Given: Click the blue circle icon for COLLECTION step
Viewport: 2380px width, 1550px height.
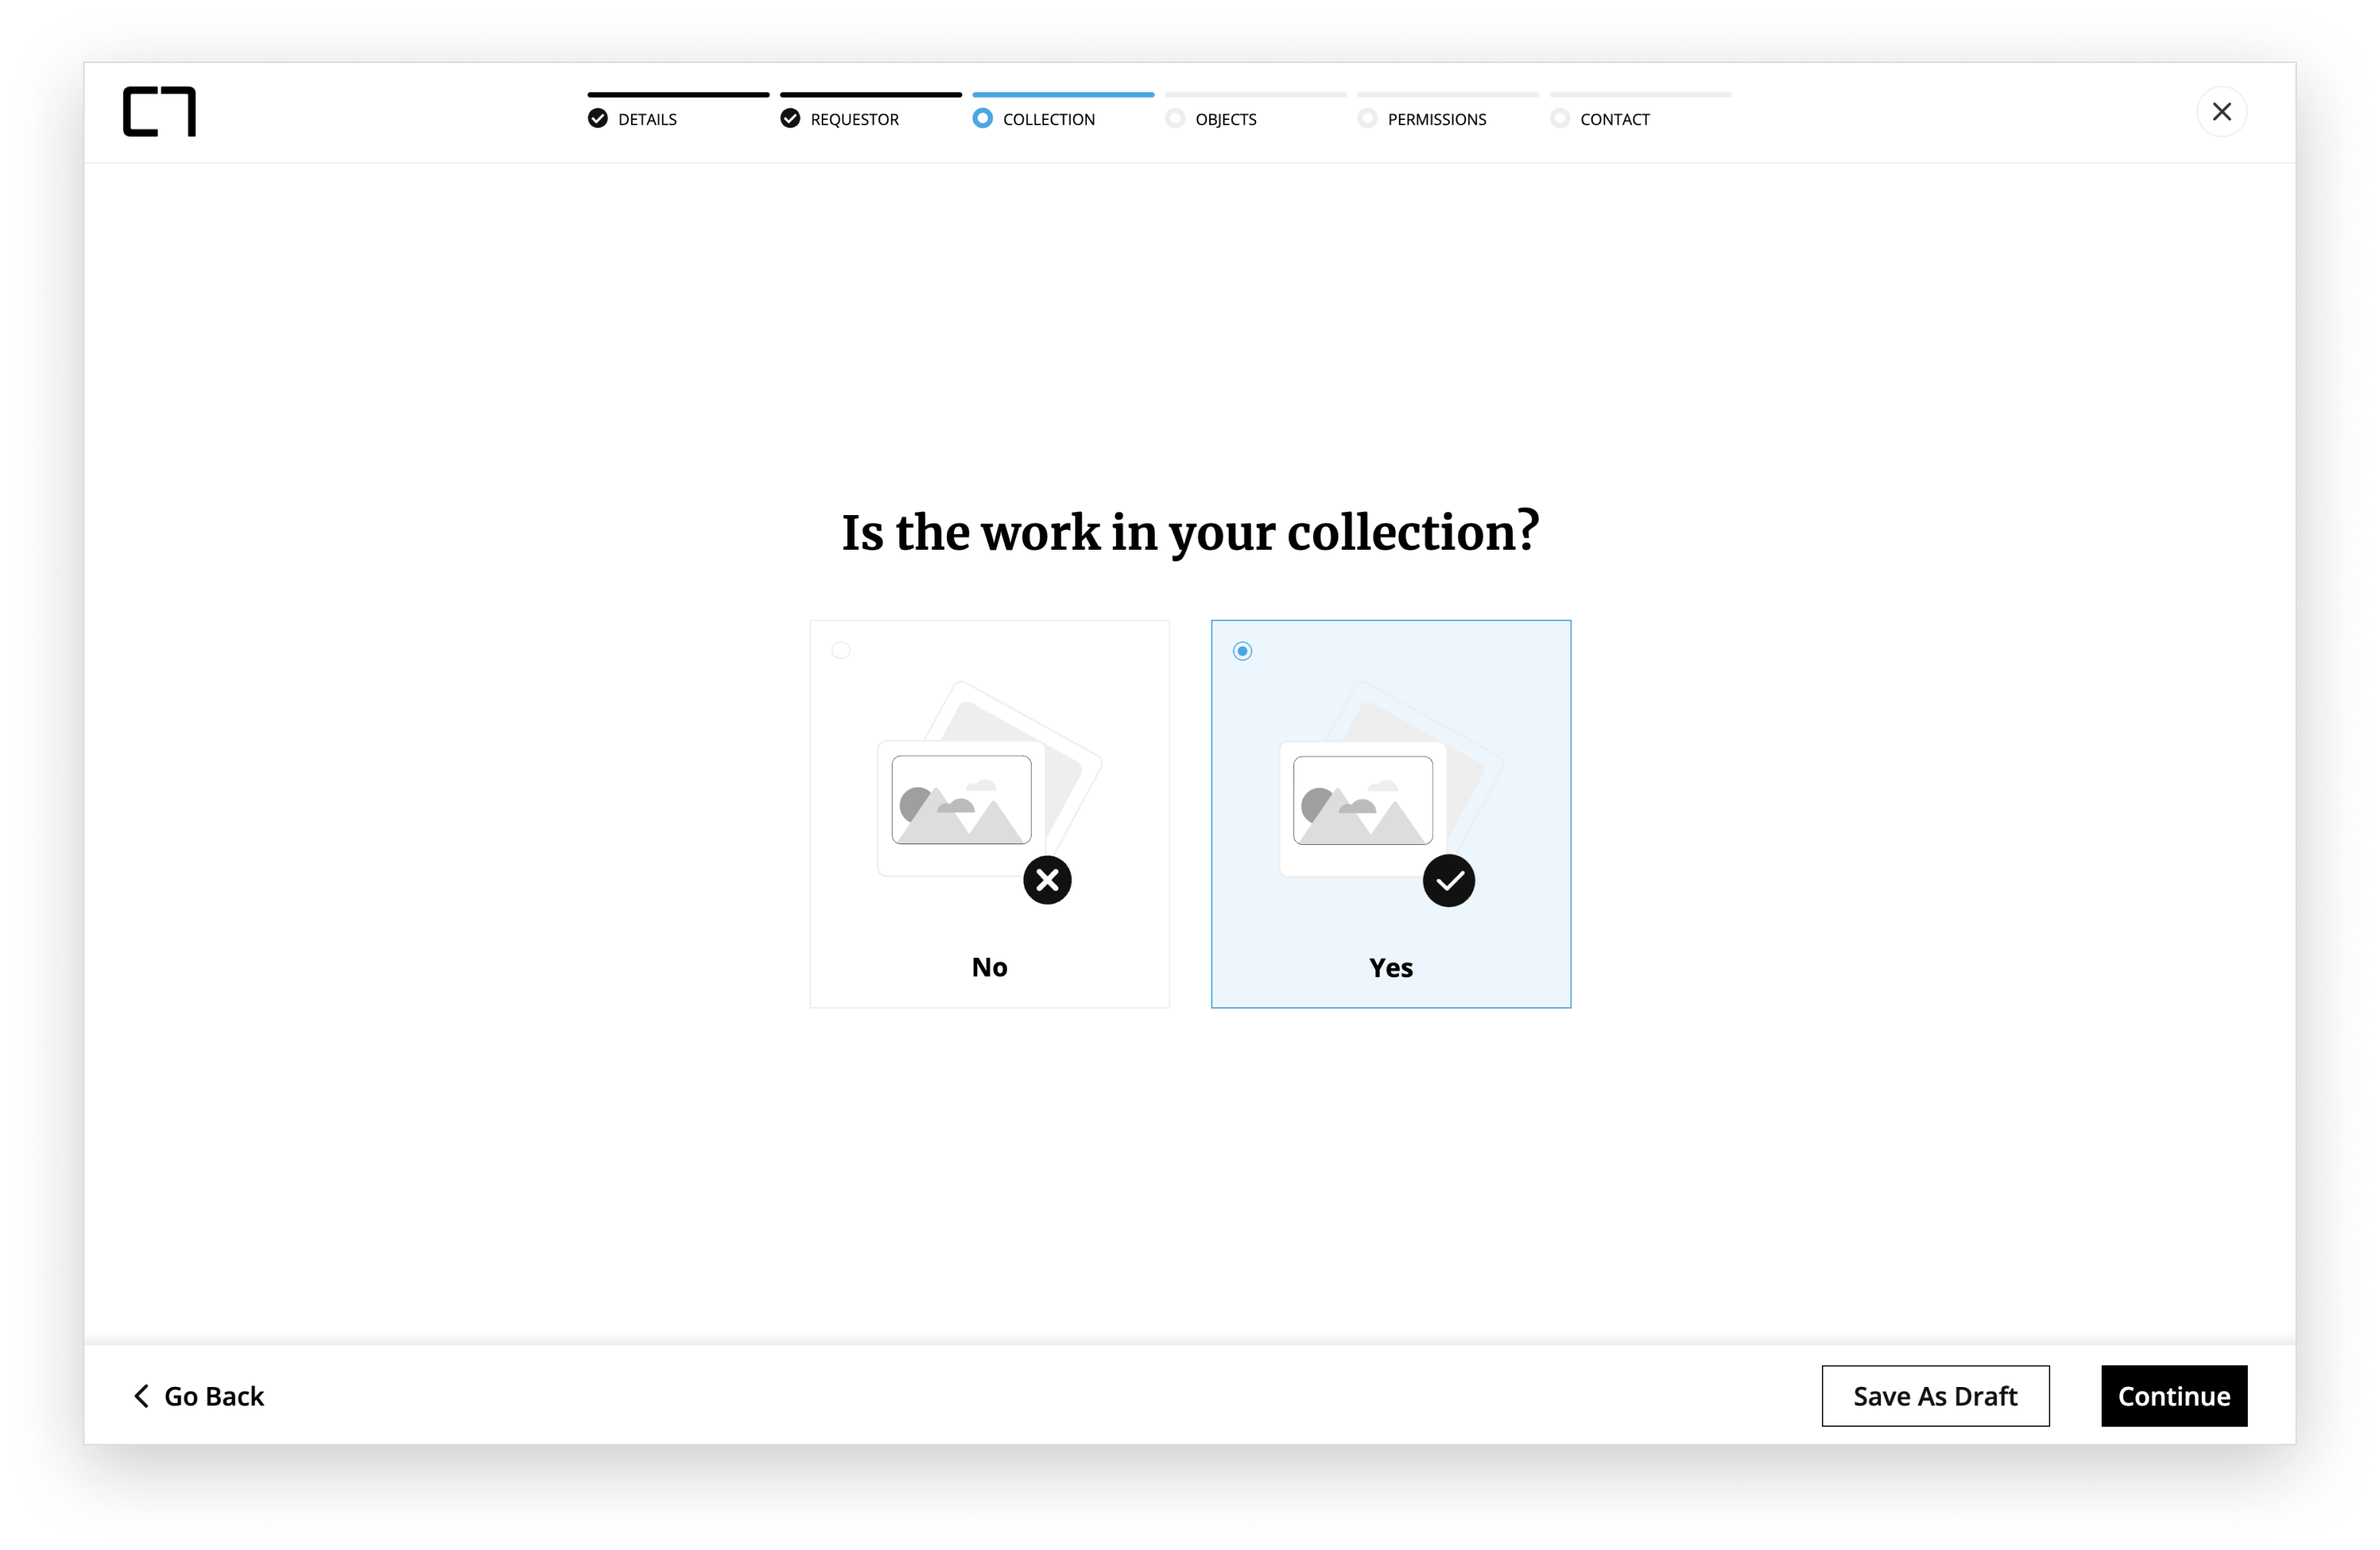Looking at the screenshot, I should click(x=982, y=118).
